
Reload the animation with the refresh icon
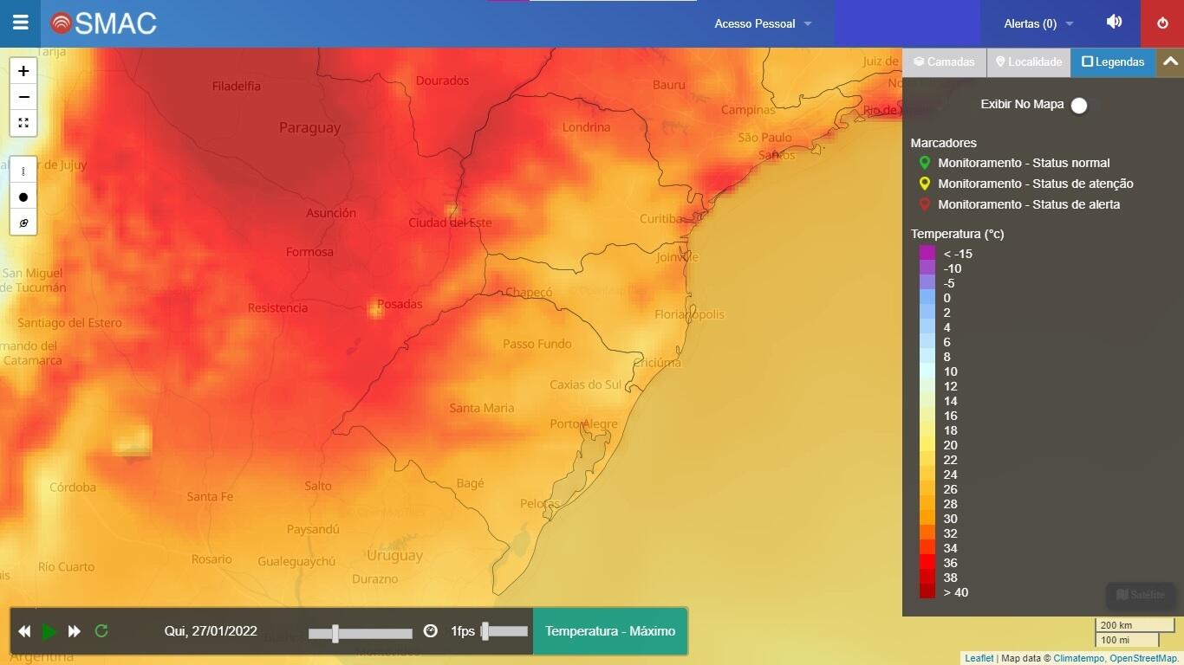(x=101, y=631)
